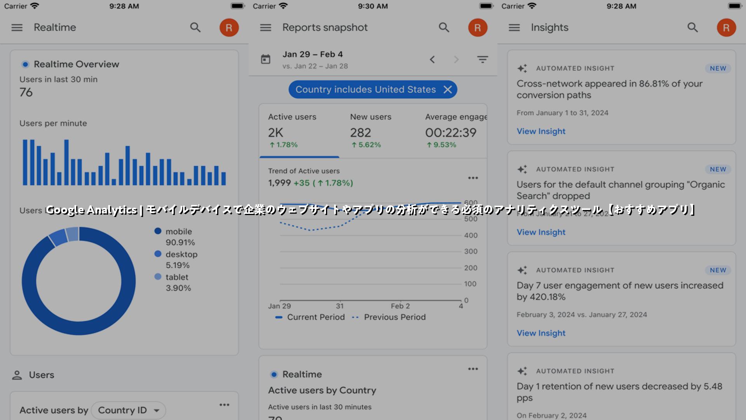Click tablet legend color dot
The width and height of the screenshot is (746, 420).
[x=158, y=277]
